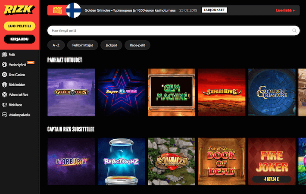This screenshot has height=194, width=306.
Task: Focus the Hae tiettyä peliä search field
Action: pyautogui.click(x=173, y=31)
